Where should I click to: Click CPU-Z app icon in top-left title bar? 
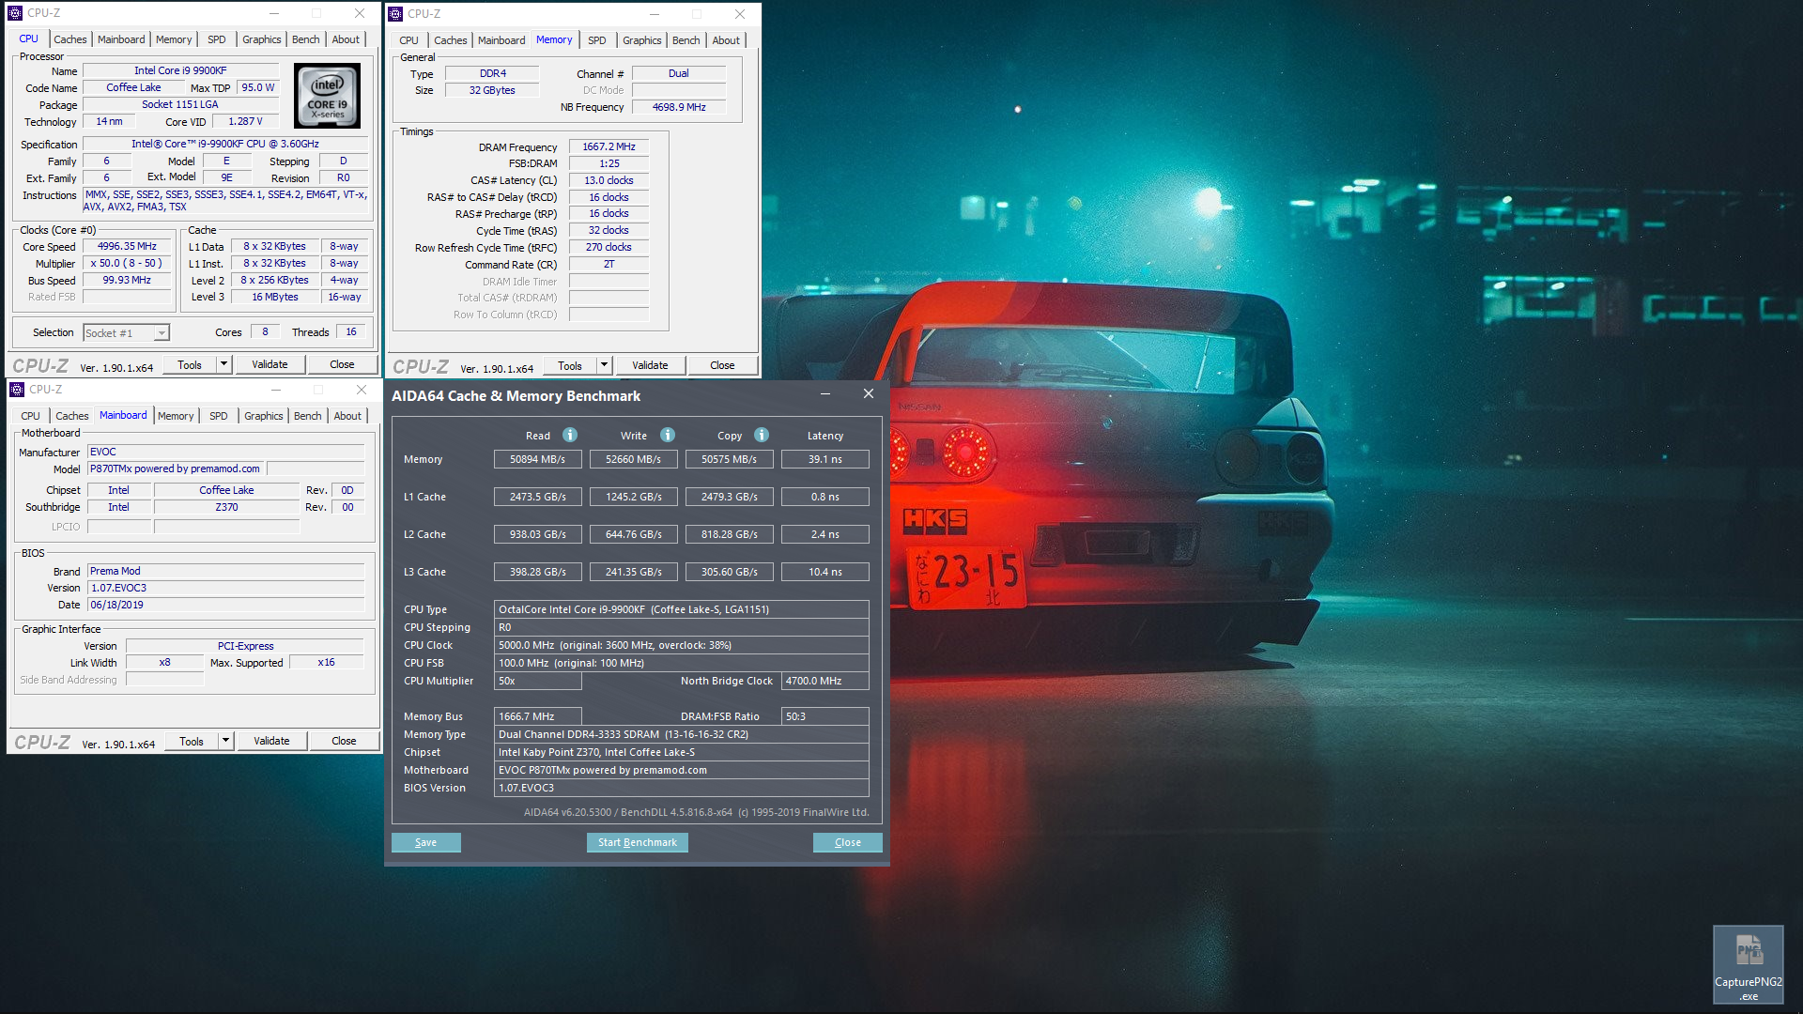click(x=15, y=13)
